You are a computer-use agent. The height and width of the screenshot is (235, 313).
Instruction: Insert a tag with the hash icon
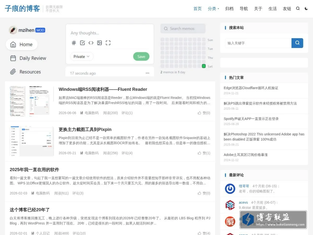(x=74, y=43)
